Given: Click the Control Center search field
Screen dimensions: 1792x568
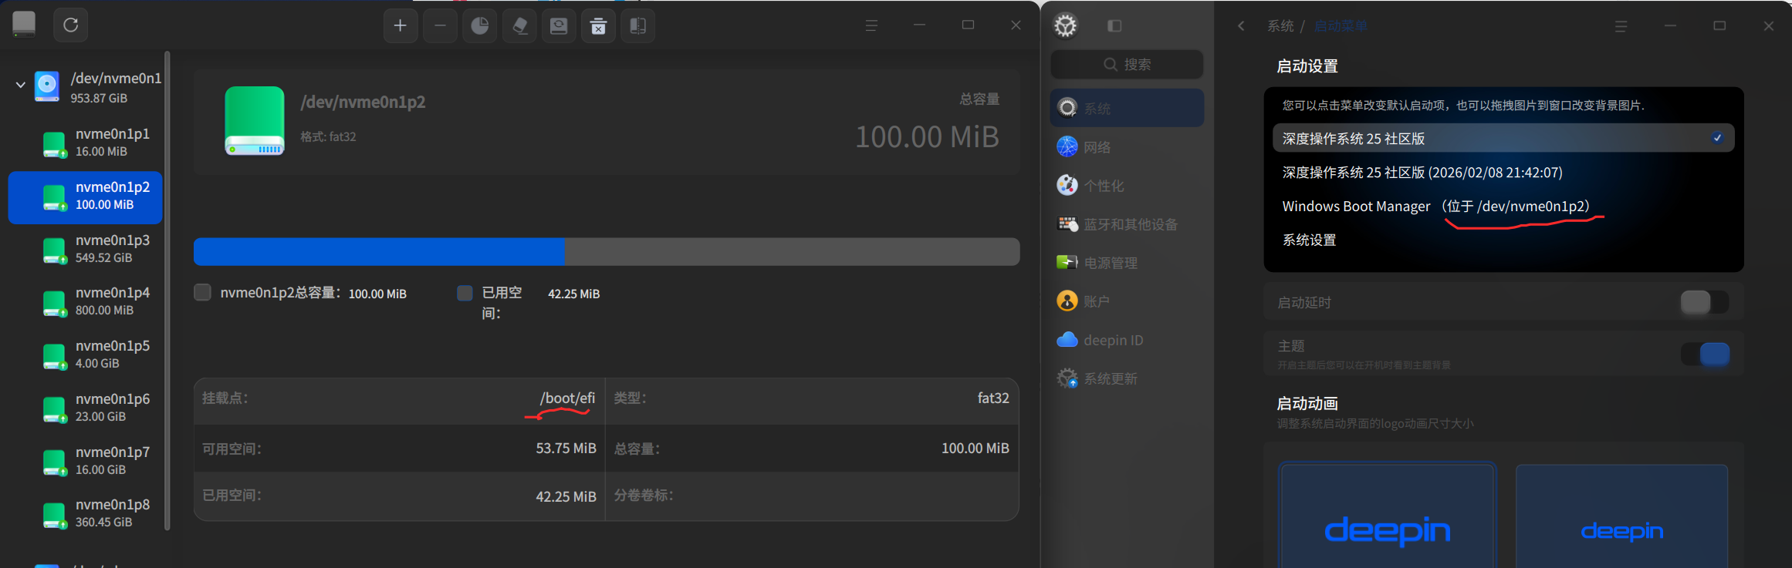Looking at the screenshot, I should click(1127, 65).
